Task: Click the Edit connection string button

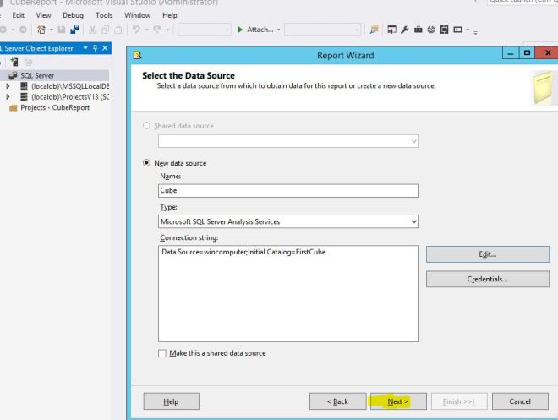Action: tap(487, 254)
